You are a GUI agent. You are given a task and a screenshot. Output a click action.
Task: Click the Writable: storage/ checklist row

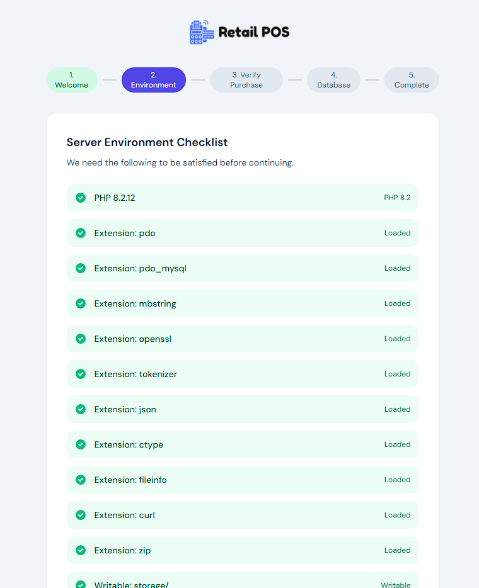[242, 582]
